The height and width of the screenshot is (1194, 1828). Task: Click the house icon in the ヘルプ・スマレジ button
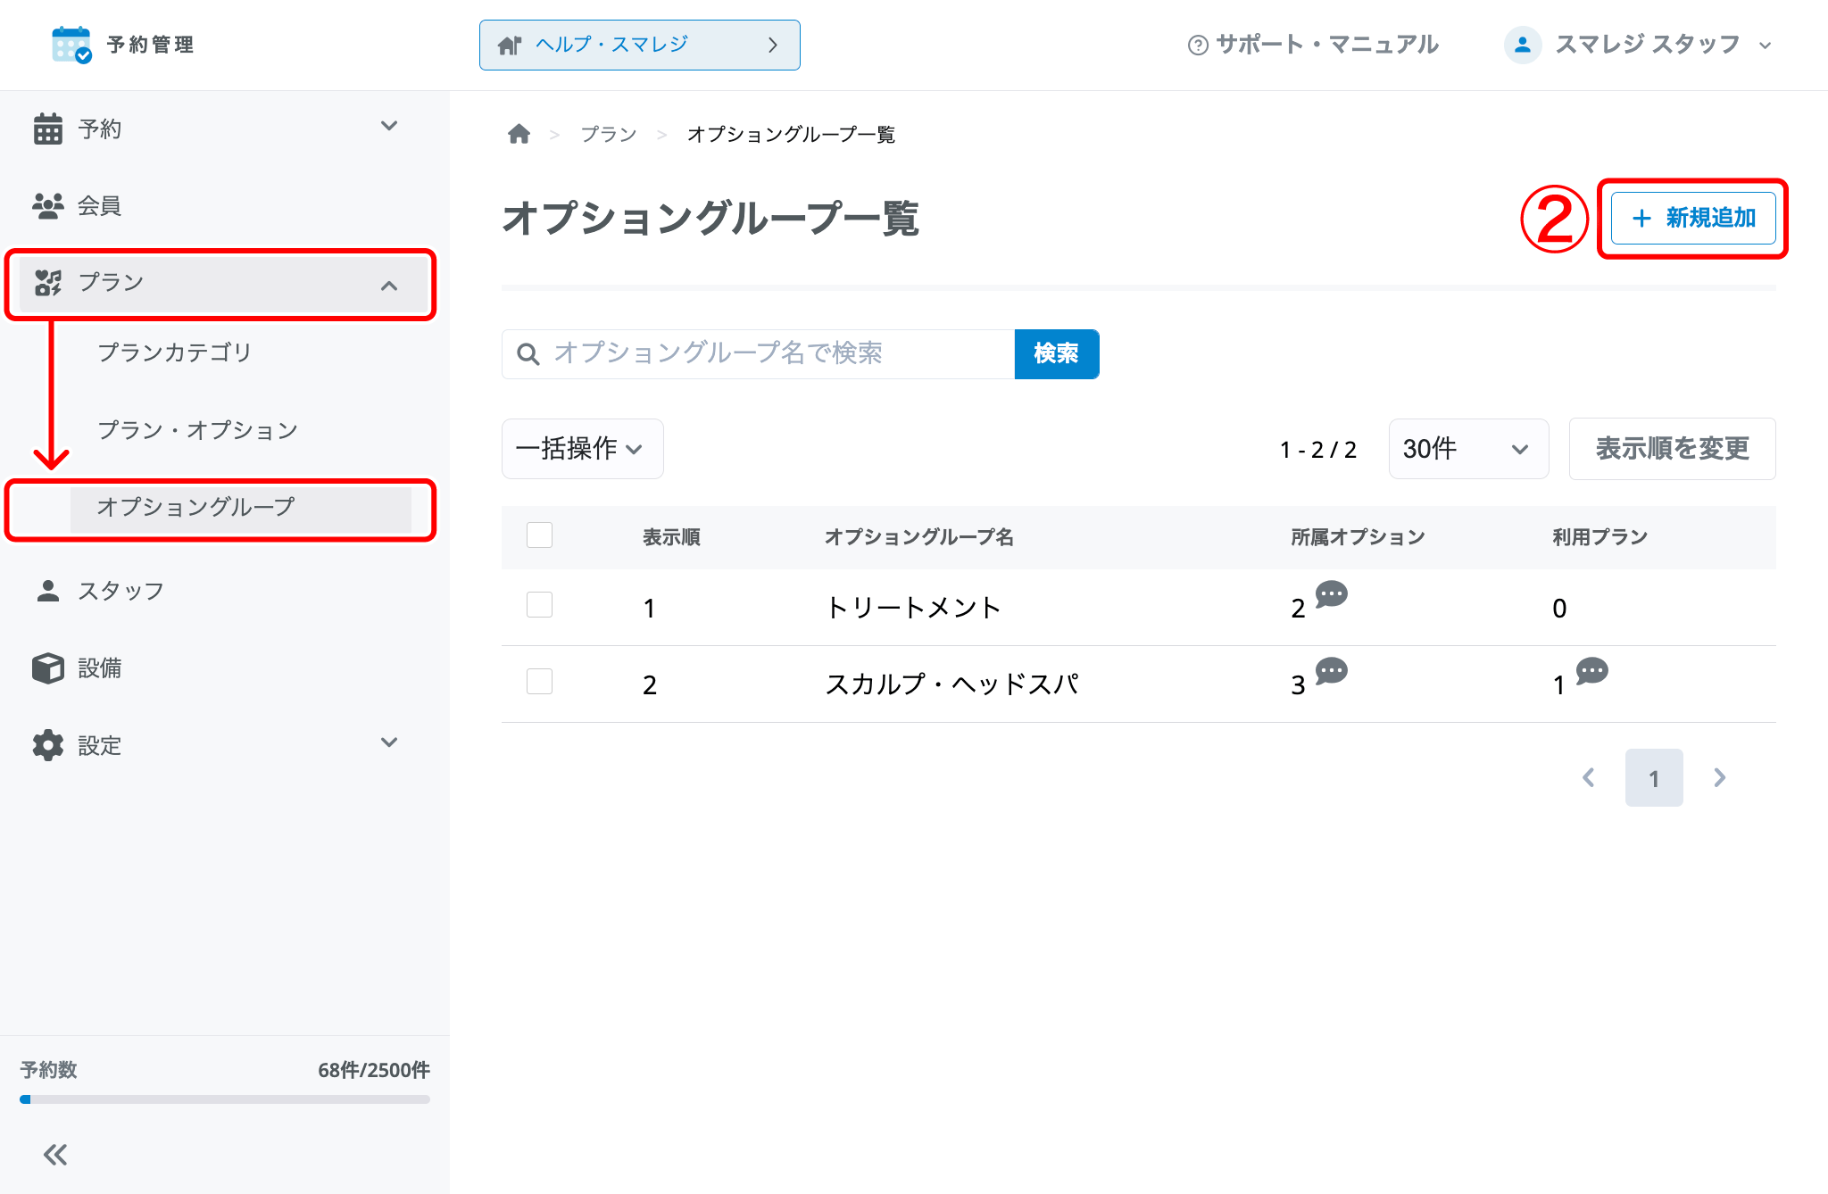[x=510, y=46]
